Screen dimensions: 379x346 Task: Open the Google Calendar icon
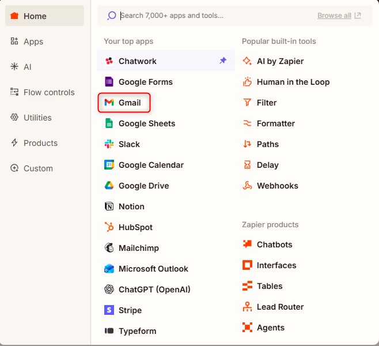click(109, 165)
